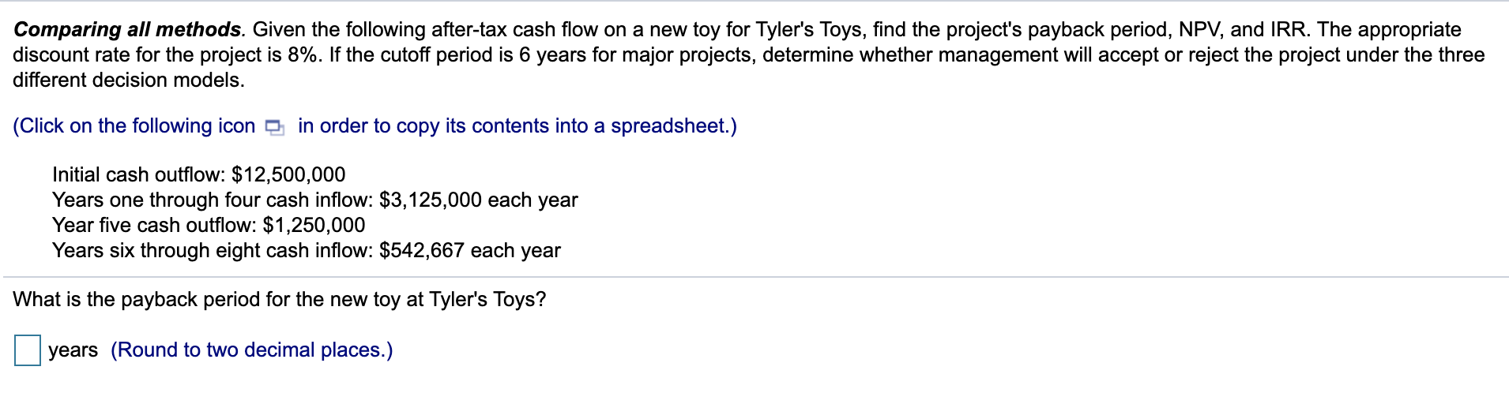Click the $1,250,000 outflow amount
The image size is (1509, 404).
314,225
